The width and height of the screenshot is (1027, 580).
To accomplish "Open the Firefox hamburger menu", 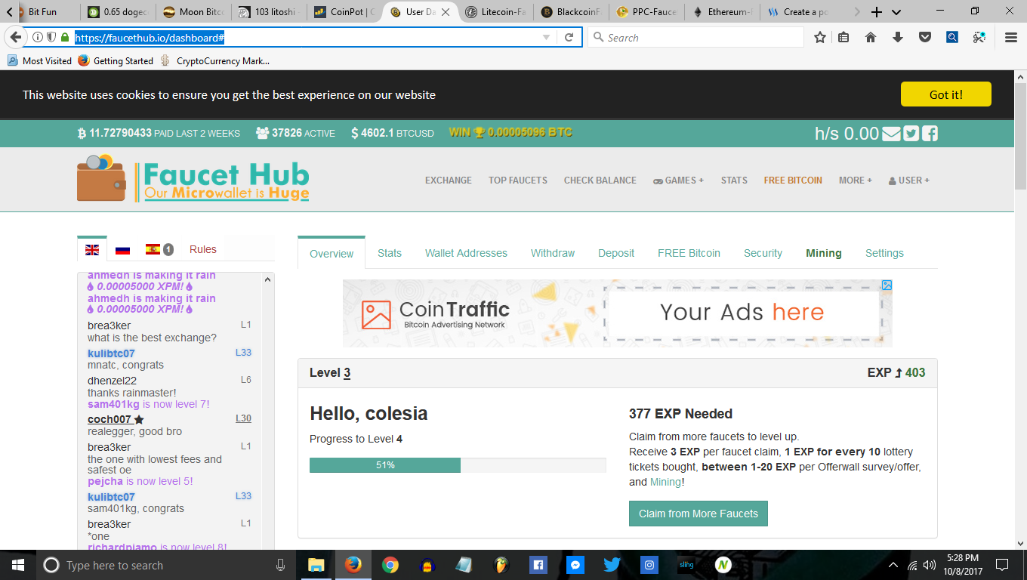I will [1011, 37].
